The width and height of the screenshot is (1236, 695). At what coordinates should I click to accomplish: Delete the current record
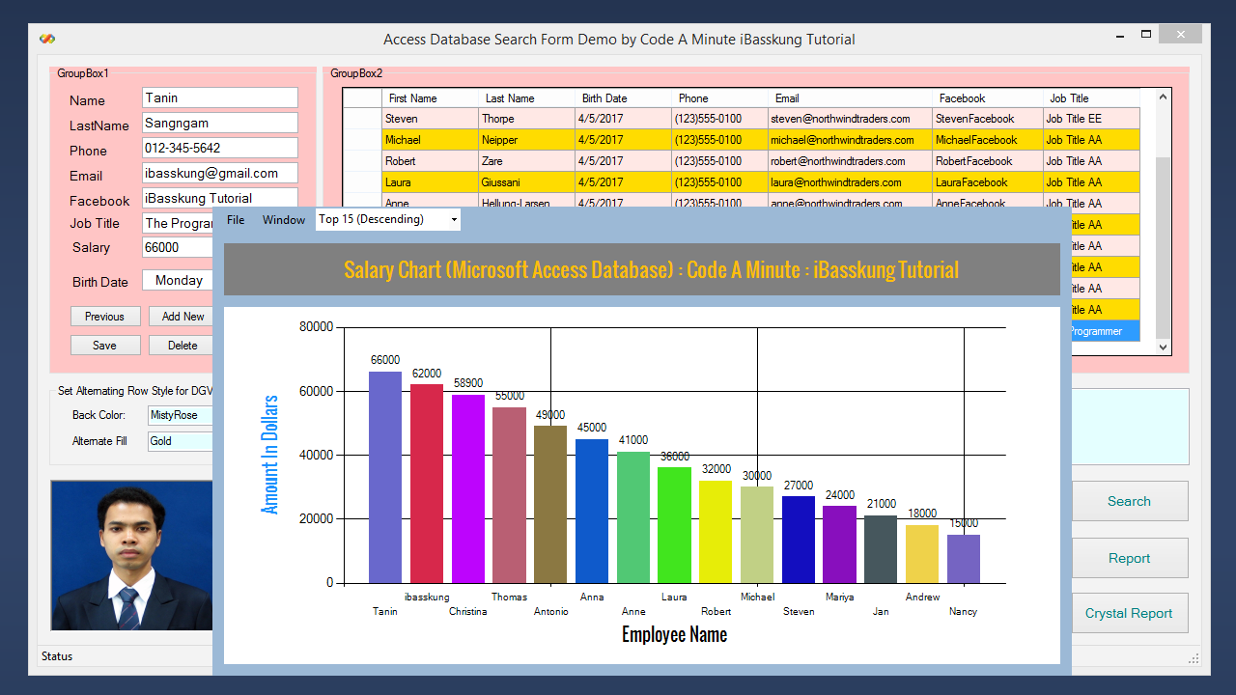click(181, 345)
